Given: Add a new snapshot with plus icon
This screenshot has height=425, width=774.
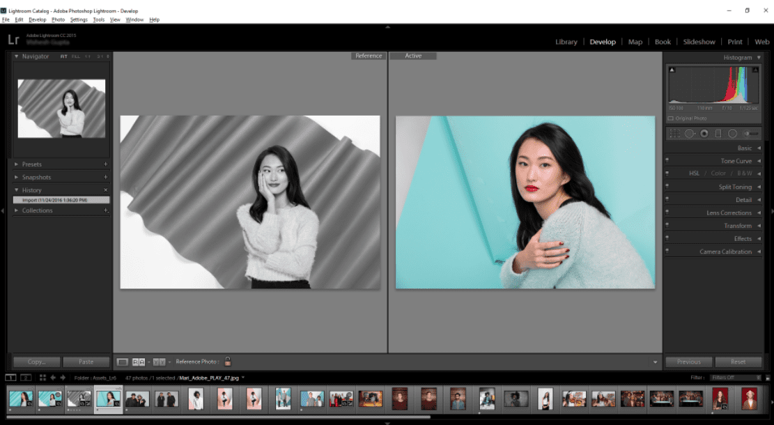Looking at the screenshot, I should 106,177.
